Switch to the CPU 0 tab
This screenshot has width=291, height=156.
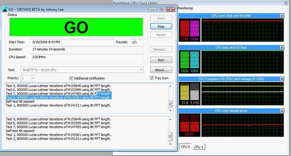click(185, 147)
